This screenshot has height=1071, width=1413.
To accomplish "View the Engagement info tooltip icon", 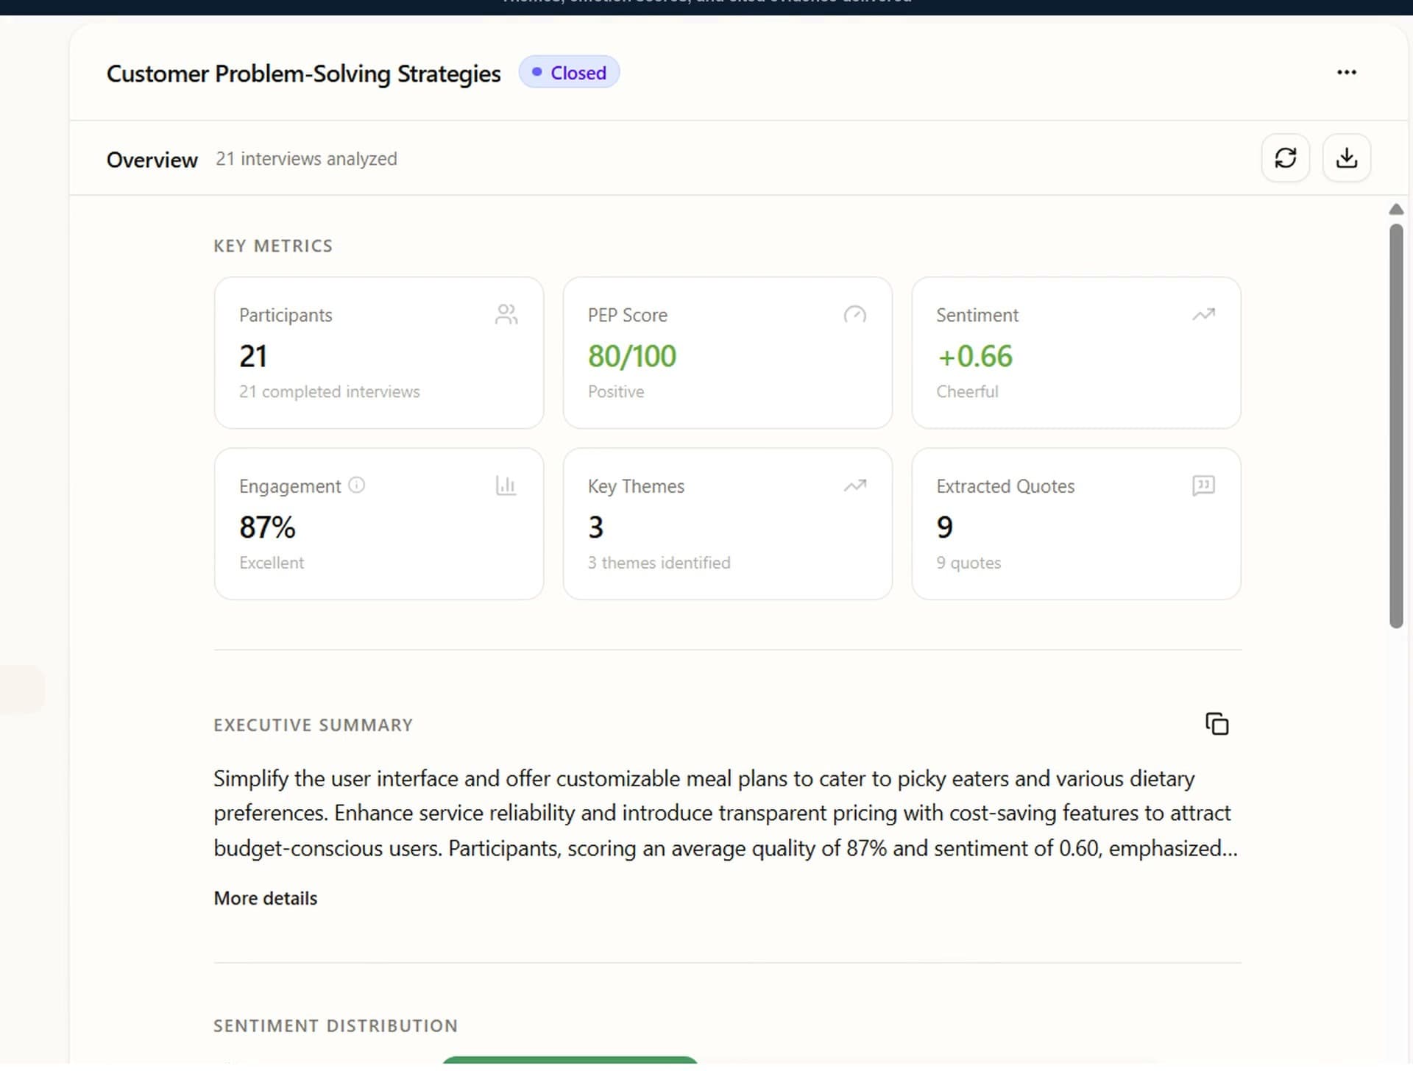I will click(356, 485).
